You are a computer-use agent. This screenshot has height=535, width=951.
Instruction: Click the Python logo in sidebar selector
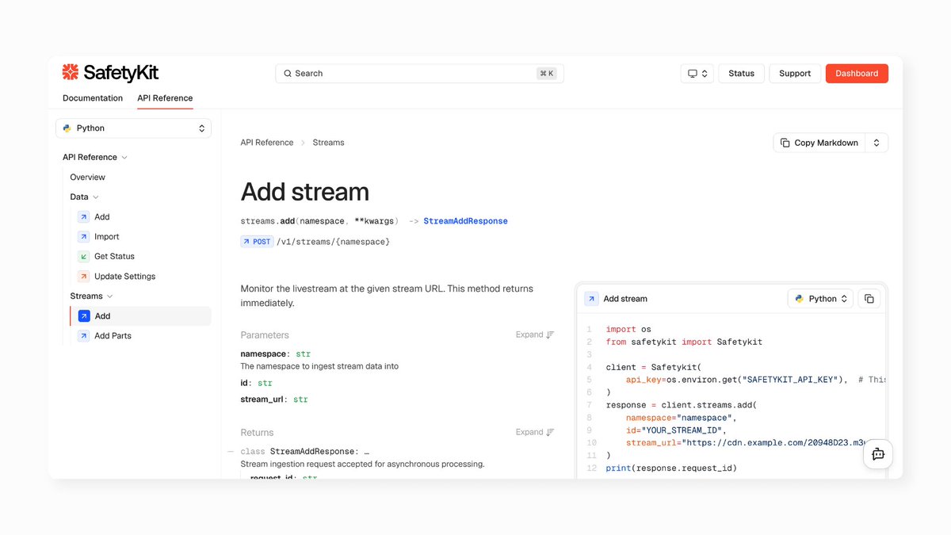(x=67, y=128)
